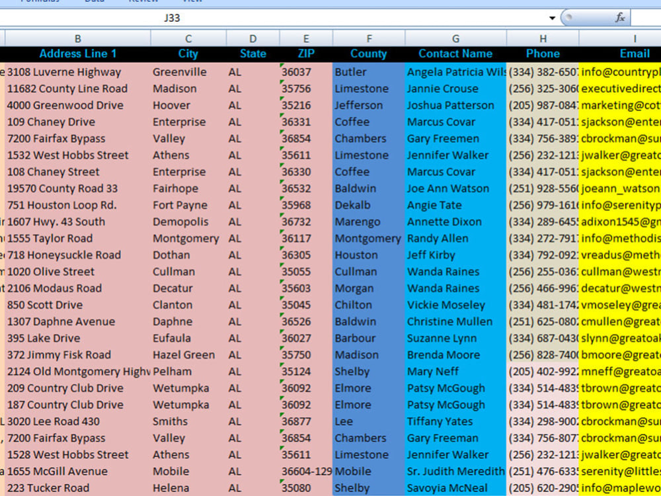Select ZIP cell 36037

point(306,72)
